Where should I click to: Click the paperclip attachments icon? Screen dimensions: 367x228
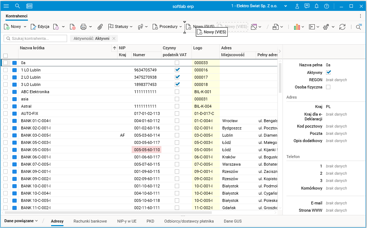click(x=100, y=27)
